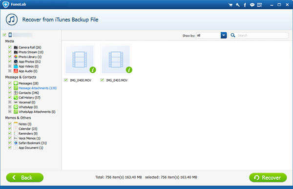Viewport: 293px width, 189px height.
Task: Uncheck the Photo Stream checkbox
Action: pos(10,52)
